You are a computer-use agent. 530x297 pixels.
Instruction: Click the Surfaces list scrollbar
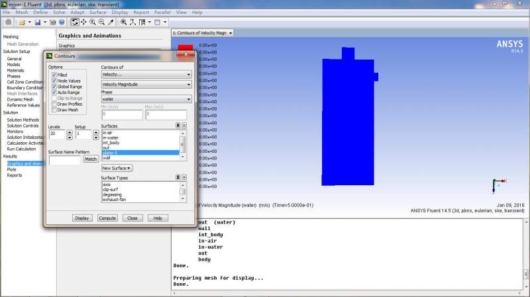pos(183,145)
